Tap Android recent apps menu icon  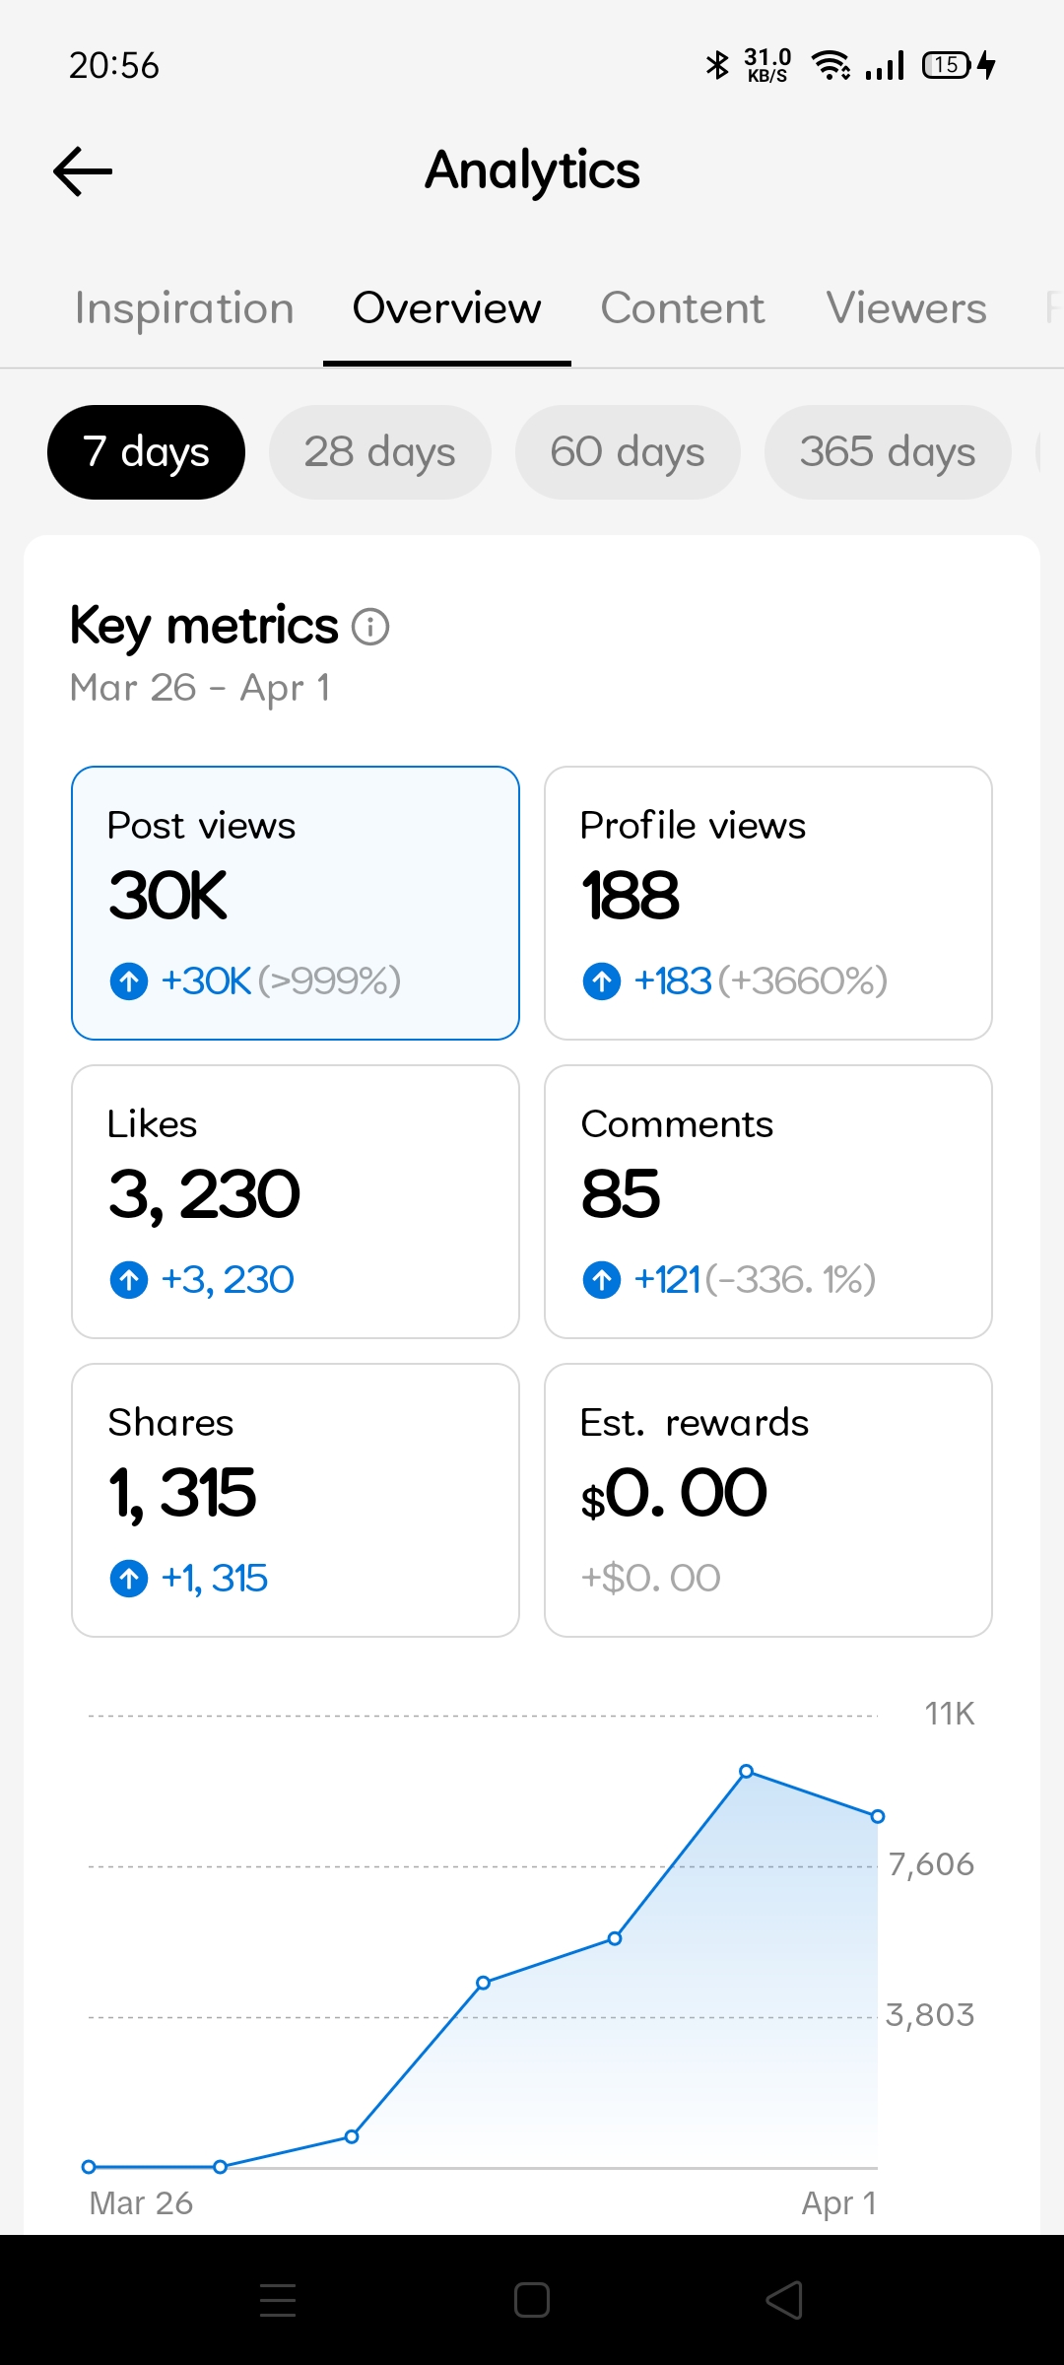[x=278, y=2300]
